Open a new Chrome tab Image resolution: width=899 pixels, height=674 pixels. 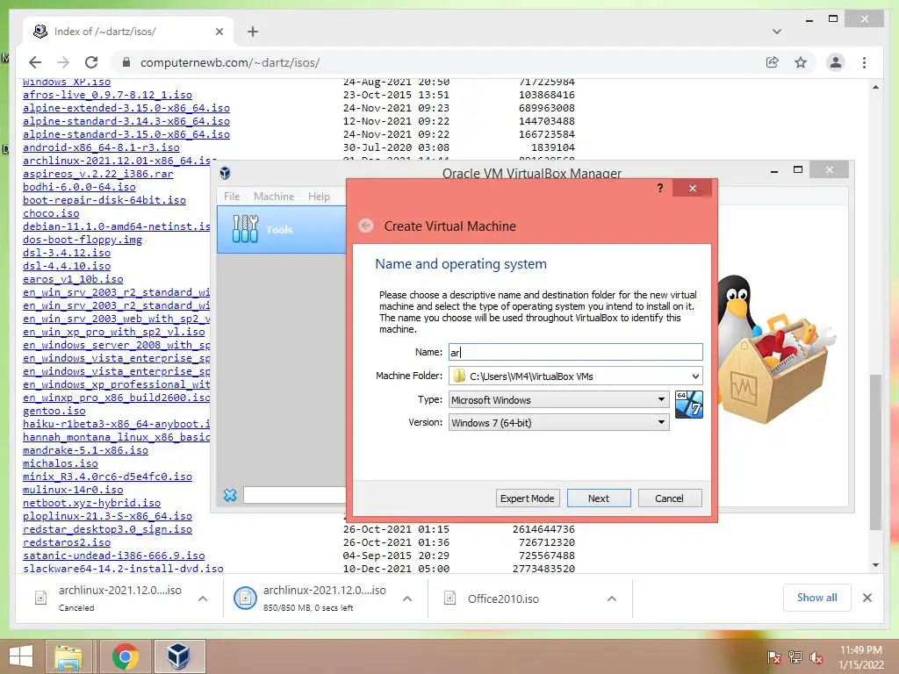(x=253, y=32)
